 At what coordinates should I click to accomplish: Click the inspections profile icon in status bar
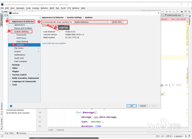tap(189, 136)
